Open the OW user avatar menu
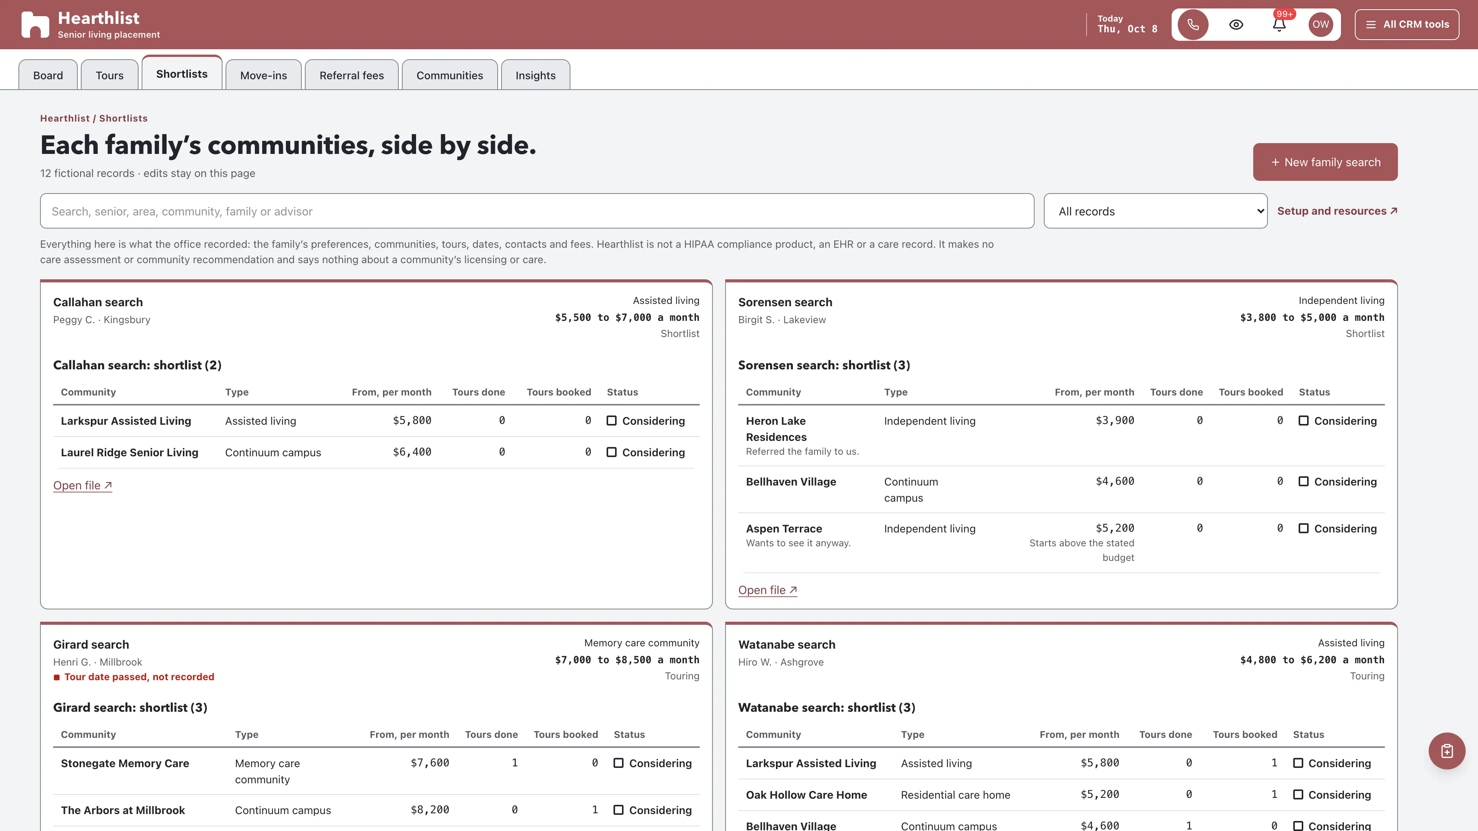 tap(1320, 25)
